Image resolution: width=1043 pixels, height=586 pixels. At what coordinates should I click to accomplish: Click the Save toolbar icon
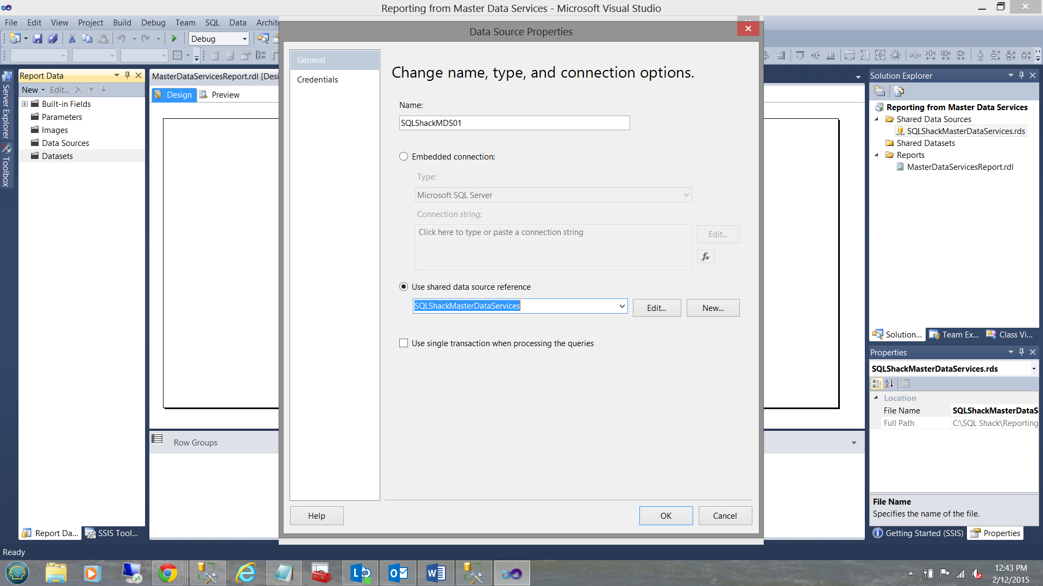pos(37,39)
